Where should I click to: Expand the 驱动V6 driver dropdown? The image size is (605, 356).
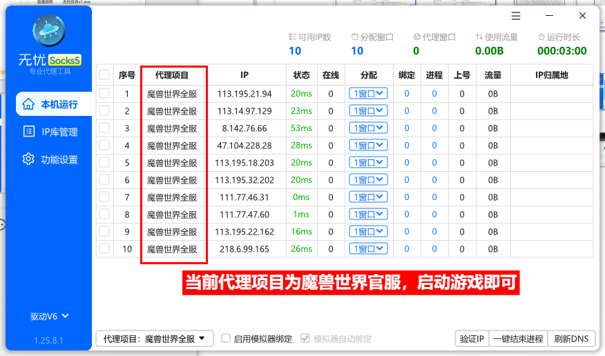[x=50, y=316]
